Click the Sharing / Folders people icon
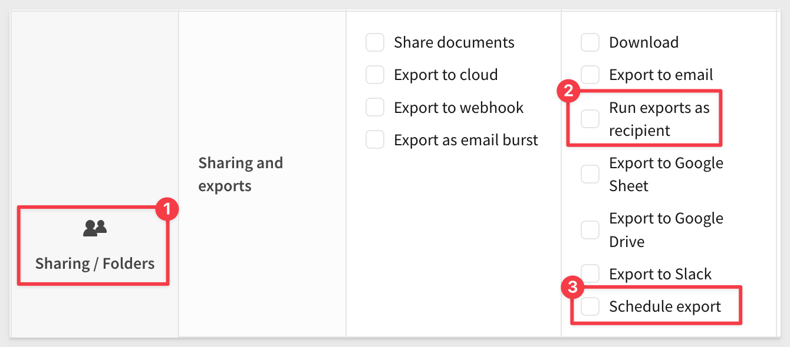The height and width of the screenshot is (347, 790). point(95,228)
